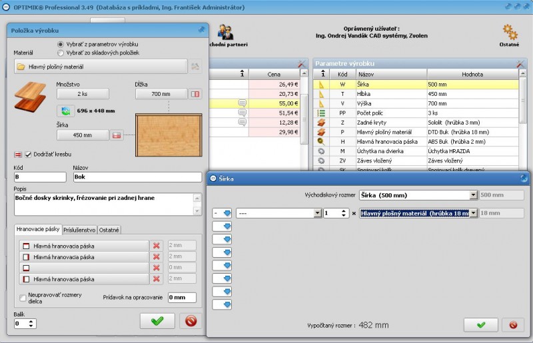Click the Prídavok na opracovanie field
The width and height of the screenshot is (533, 343).
pos(182,298)
